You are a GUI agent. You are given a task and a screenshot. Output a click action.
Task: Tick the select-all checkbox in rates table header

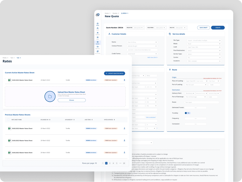(x=8, y=120)
